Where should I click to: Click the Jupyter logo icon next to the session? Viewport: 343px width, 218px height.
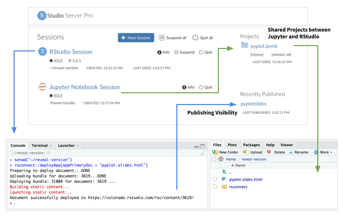pos(42,87)
